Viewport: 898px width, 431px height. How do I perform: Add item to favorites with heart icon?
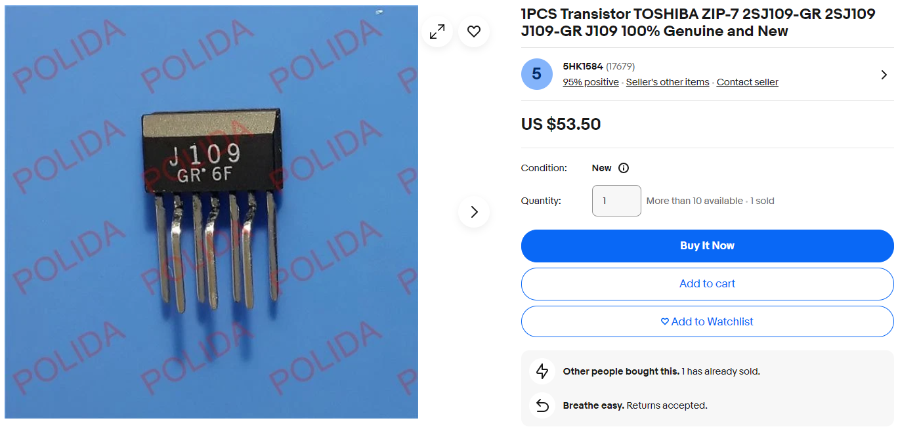click(x=474, y=31)
